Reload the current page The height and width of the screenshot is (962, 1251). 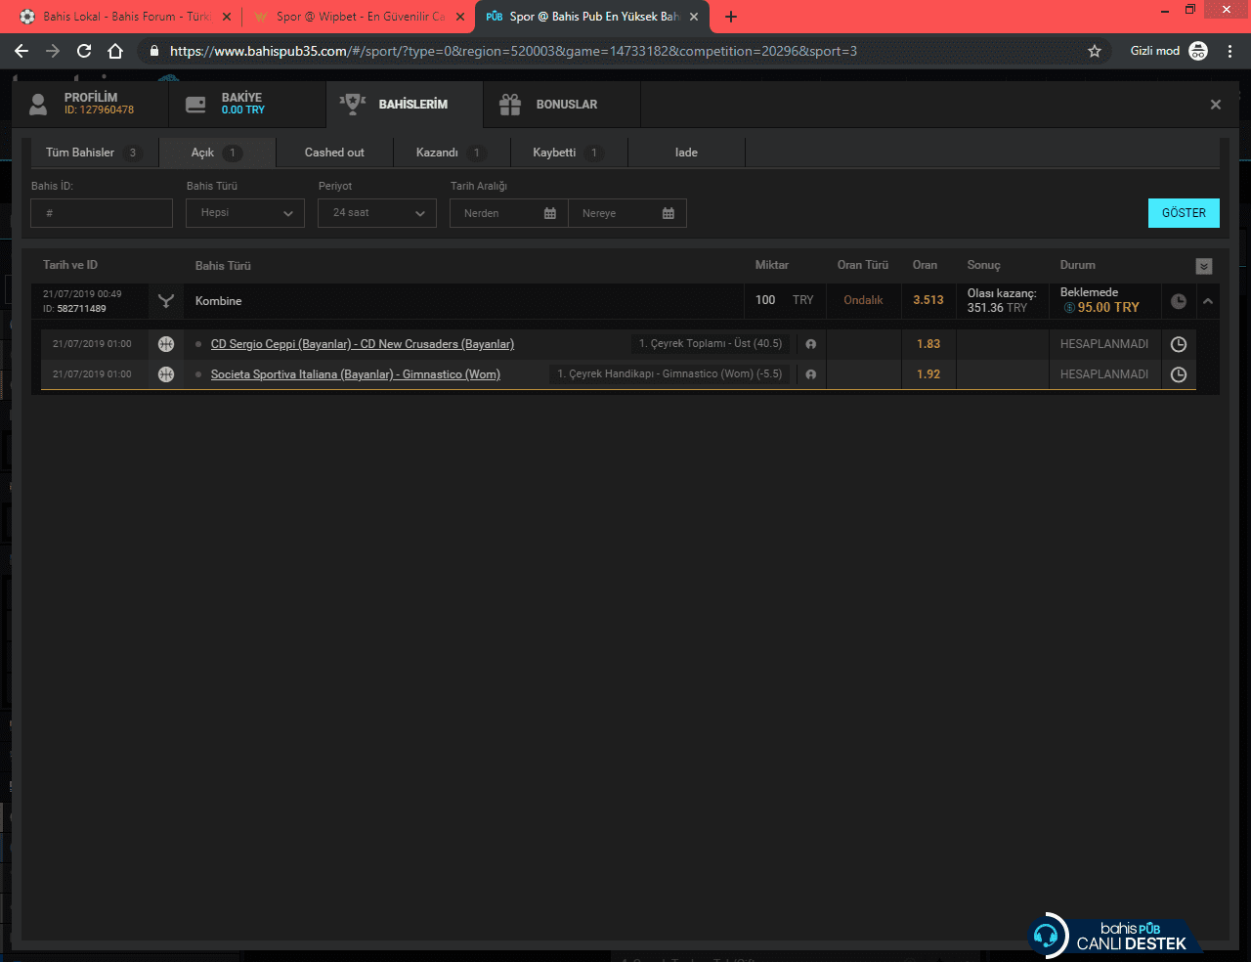(84, 51)
